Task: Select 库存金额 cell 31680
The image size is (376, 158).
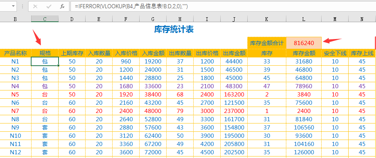Action: pyautogui.click(x=304, y=62)
